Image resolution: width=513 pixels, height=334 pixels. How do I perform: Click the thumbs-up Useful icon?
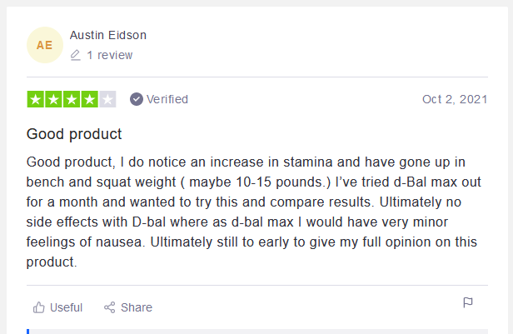tap(38, 307)
